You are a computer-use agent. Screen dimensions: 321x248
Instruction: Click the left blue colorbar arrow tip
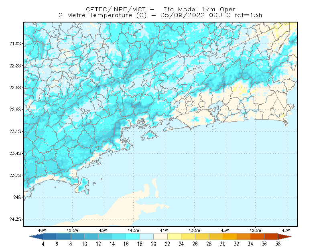pos(36,236)
